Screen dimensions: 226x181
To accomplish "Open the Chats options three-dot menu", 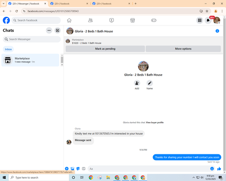I will [49, 30].
